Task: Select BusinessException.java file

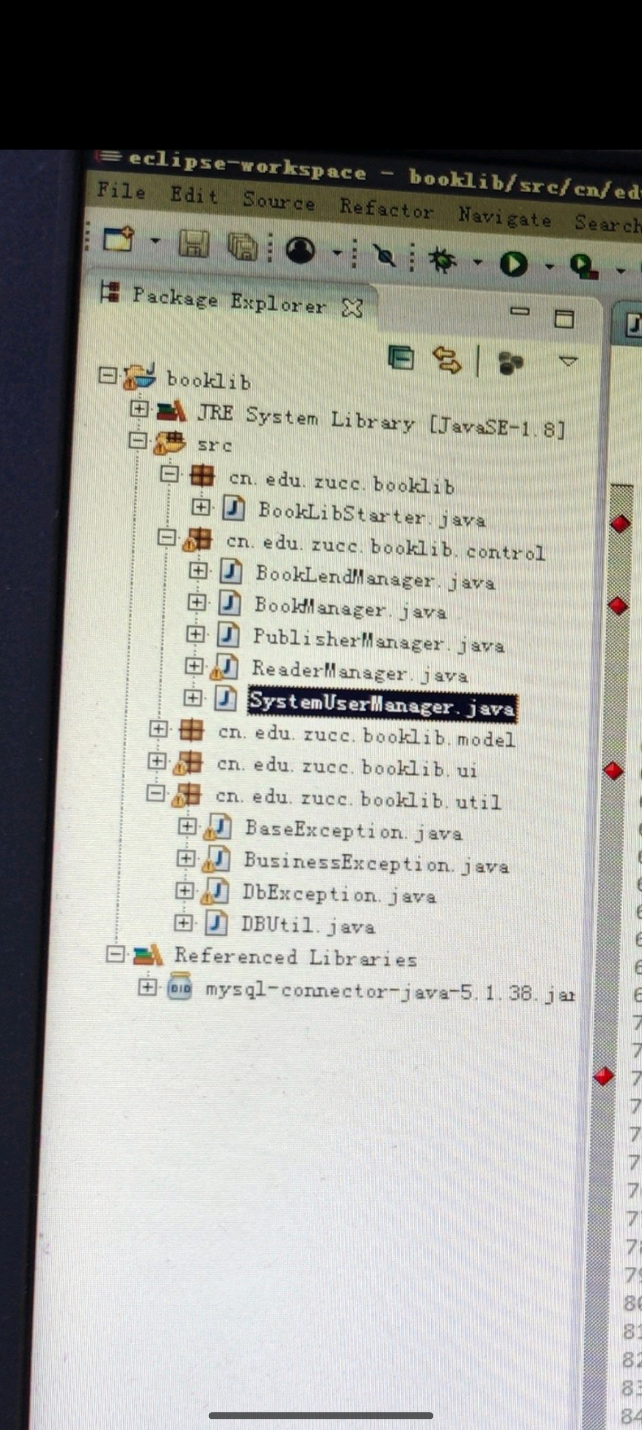Action: click(376, 862)
